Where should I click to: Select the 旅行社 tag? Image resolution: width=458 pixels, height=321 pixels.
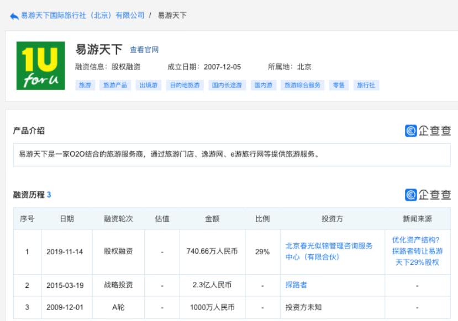tap(366, 85)
